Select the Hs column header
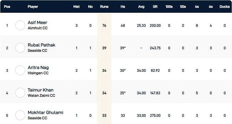232x124 pixels. click(123, 7)
